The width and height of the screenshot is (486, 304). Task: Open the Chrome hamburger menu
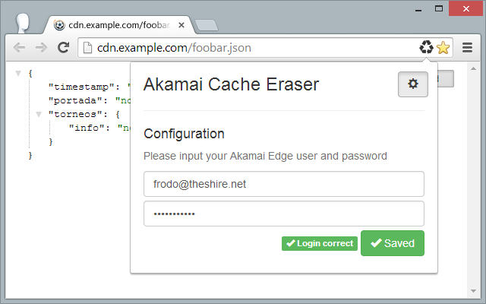coord(468,48)
